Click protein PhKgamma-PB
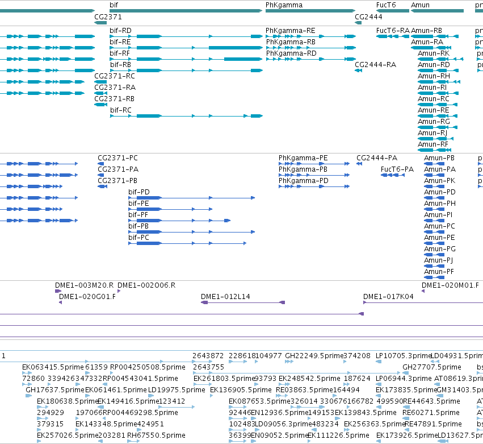The width and height of the screenshot is (483, 444). point(303,169)
